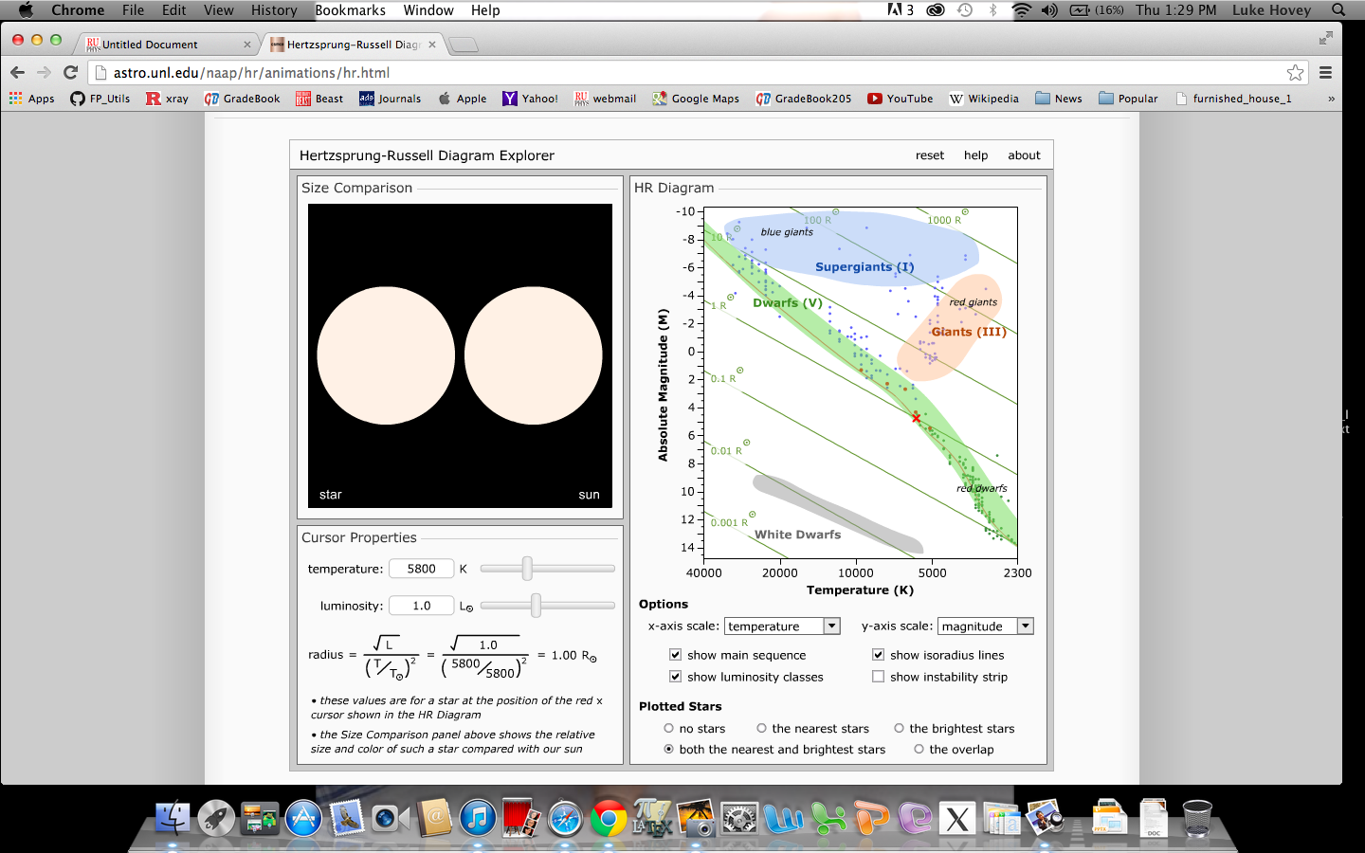
Task: Open the Wikipedia bookmark
Action: point(984,99)
